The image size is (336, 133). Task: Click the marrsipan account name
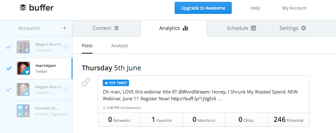coord(46,65)
